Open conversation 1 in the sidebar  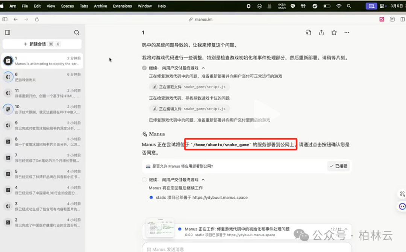click(x=42, y=61)
